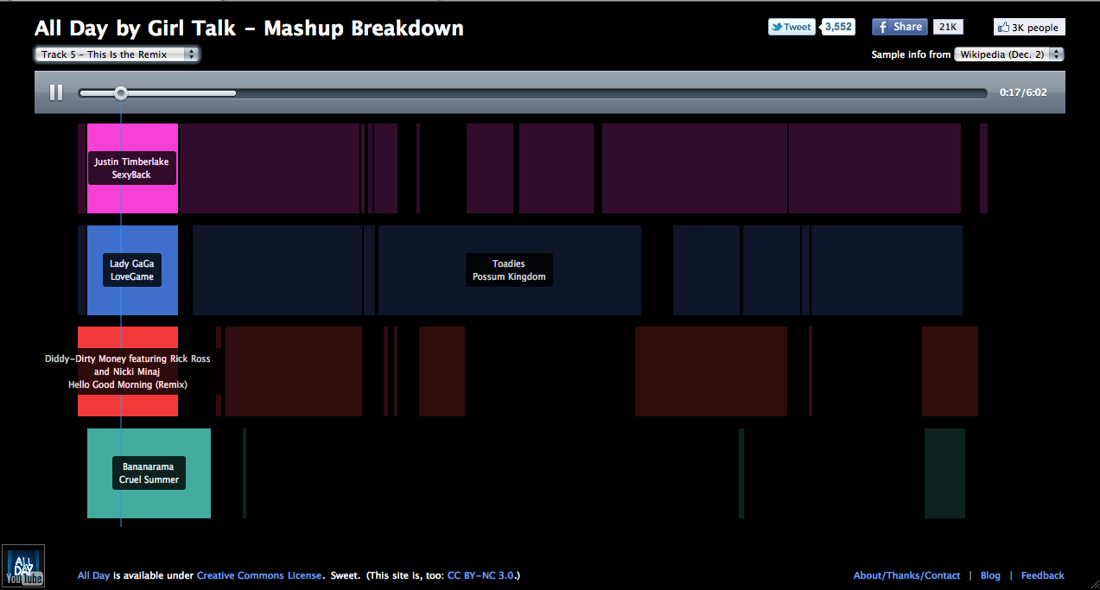
Task: Click the tweet count 3,552 bubble
Action: pyautogui.click(x=838, y=27)
